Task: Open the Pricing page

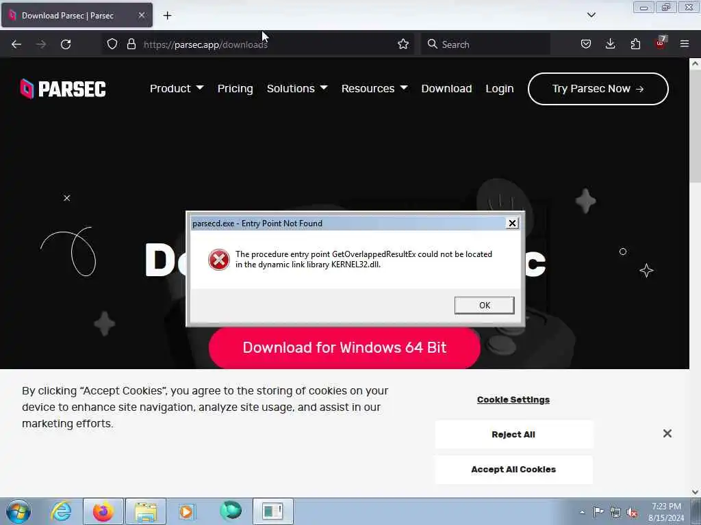Action: pyautogui.click(x=235, y=88)
